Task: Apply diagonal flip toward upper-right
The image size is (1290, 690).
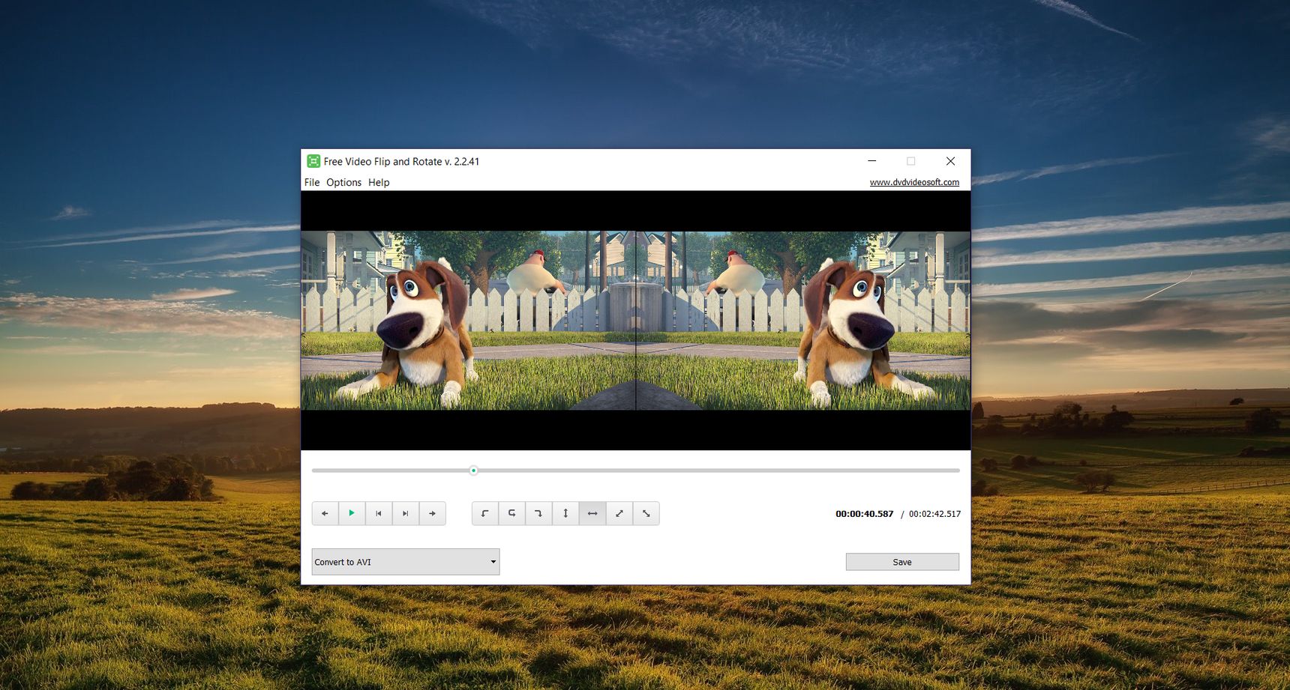Action: tap(619, 513)
